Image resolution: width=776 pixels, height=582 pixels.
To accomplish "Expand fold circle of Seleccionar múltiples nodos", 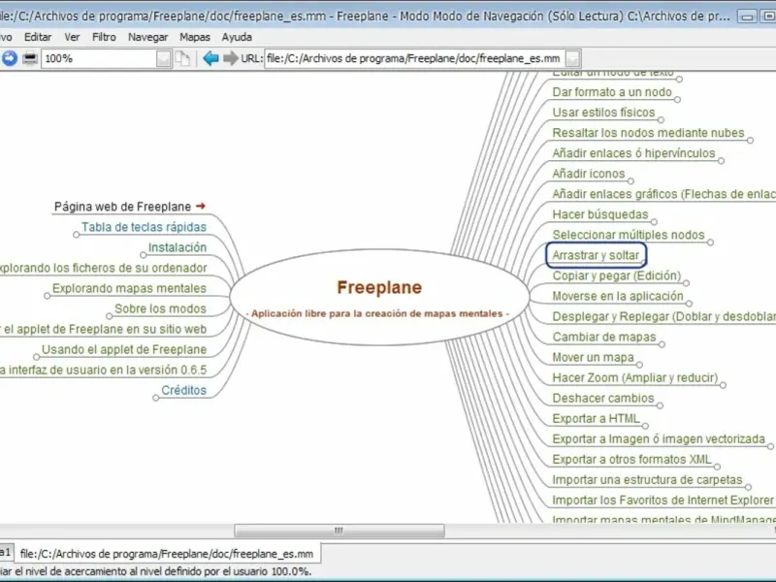I will pos(710,242).
